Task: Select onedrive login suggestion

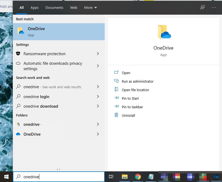Action: point(59,96)
